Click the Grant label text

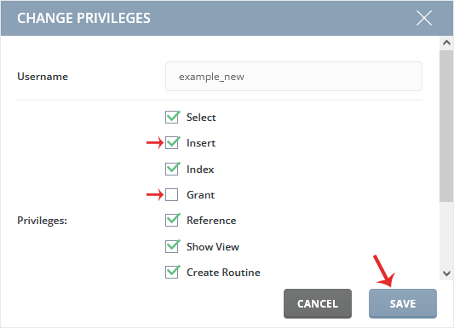click(x=201, y=195)
